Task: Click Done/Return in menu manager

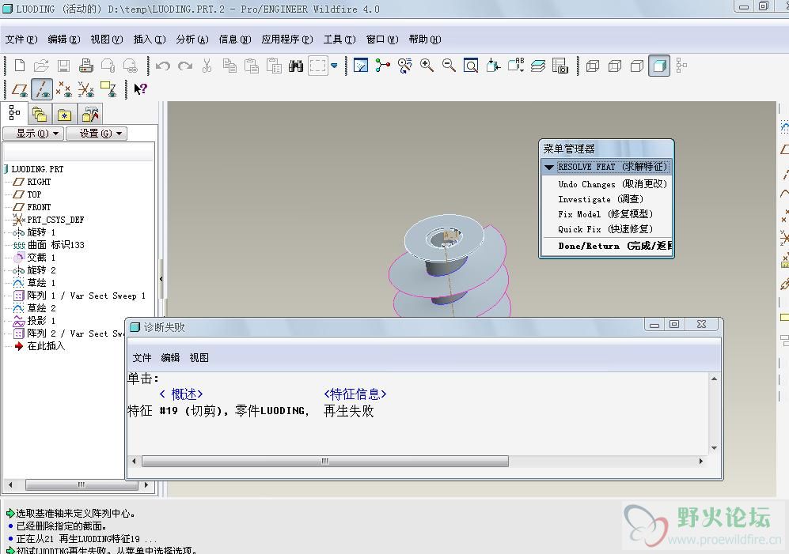Action: click(615, 246)
